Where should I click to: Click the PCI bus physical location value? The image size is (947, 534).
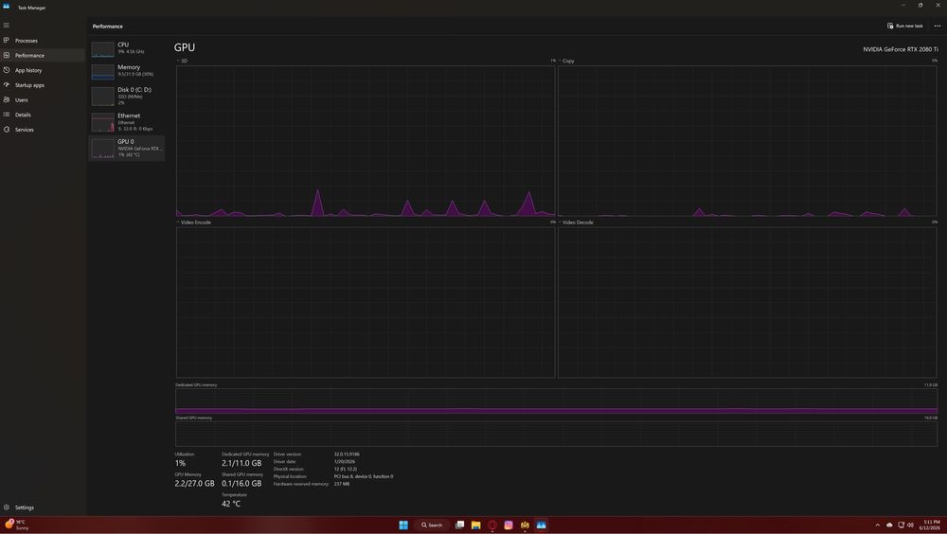(364, 476)
